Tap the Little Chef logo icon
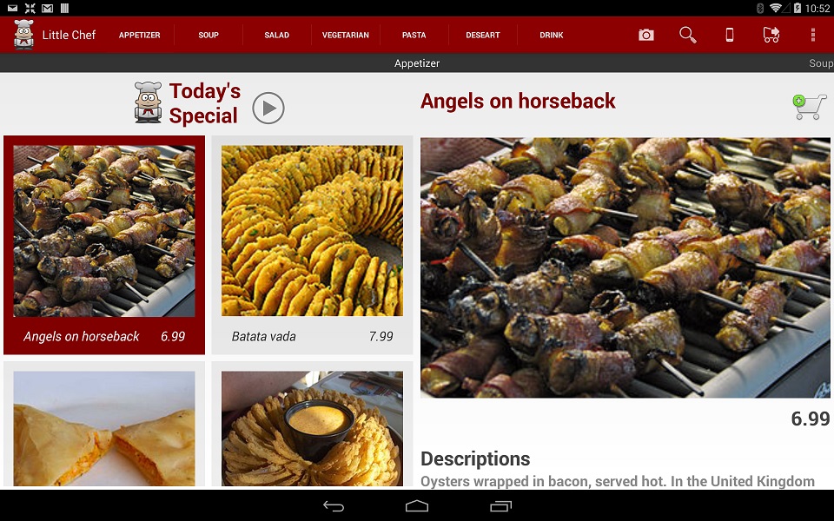This screenshot has width=834, height=521. click(24, 35)
